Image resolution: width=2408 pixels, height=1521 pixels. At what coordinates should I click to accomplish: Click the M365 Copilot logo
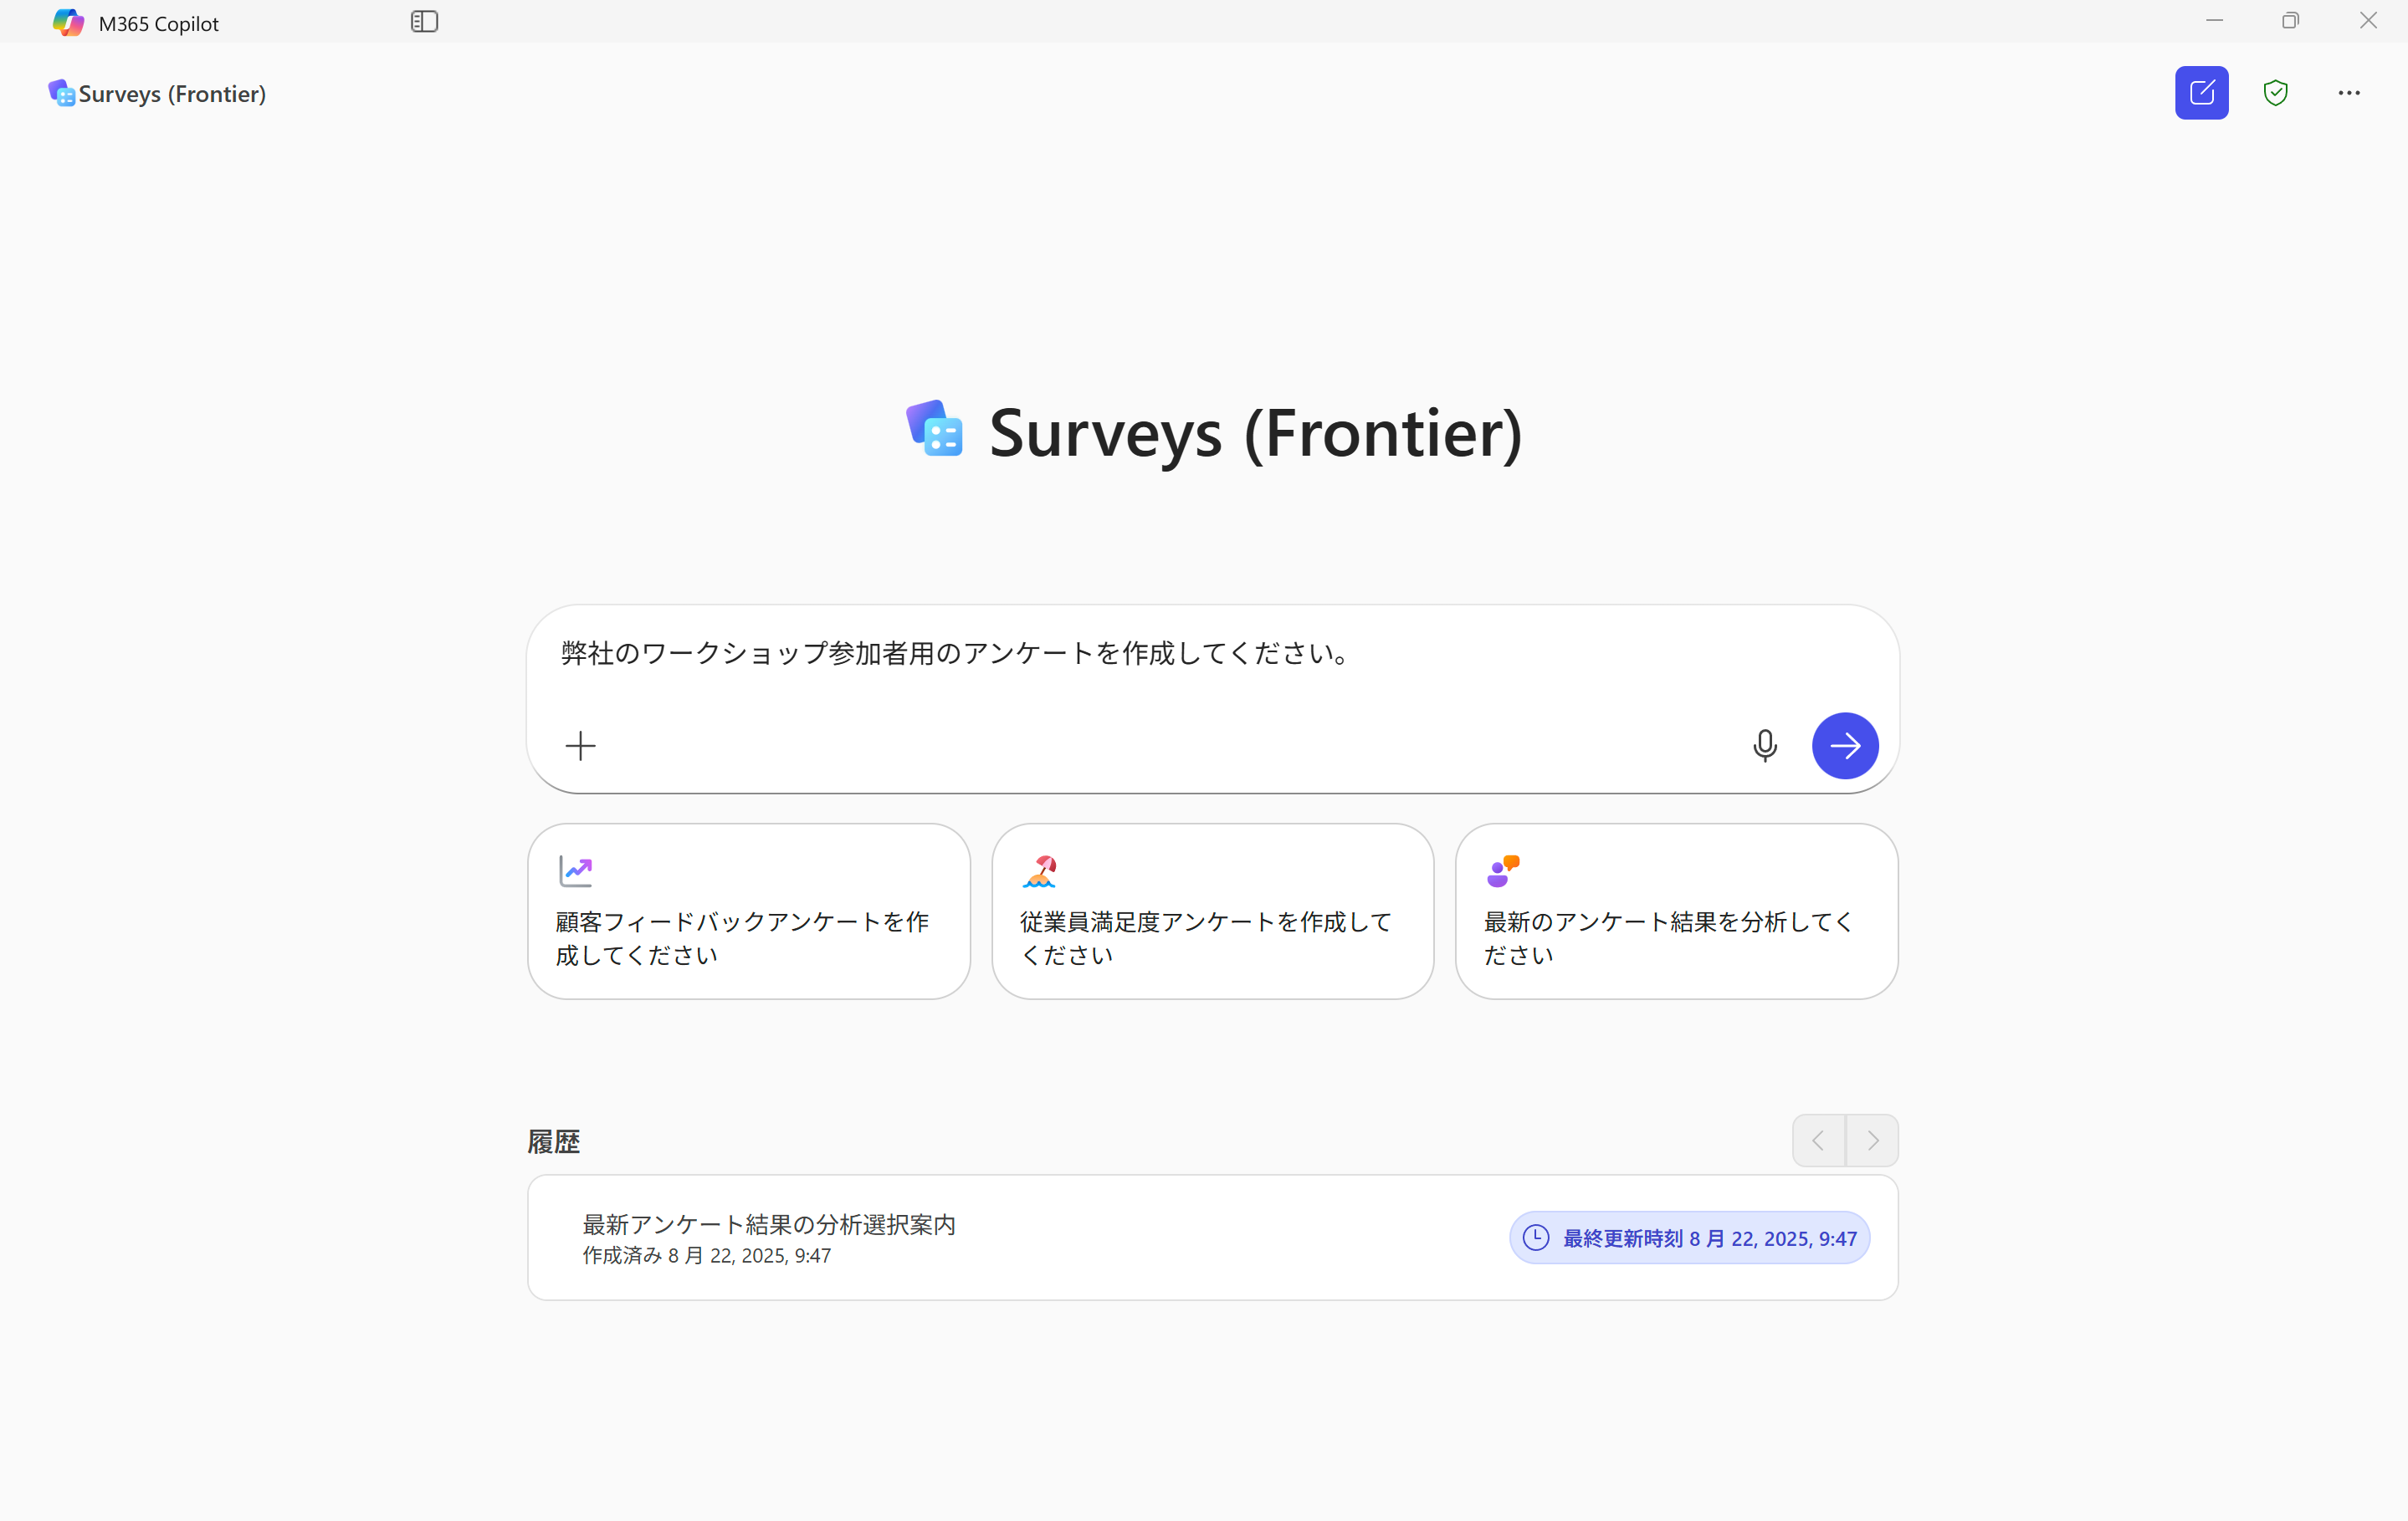[x=68, y=21]
